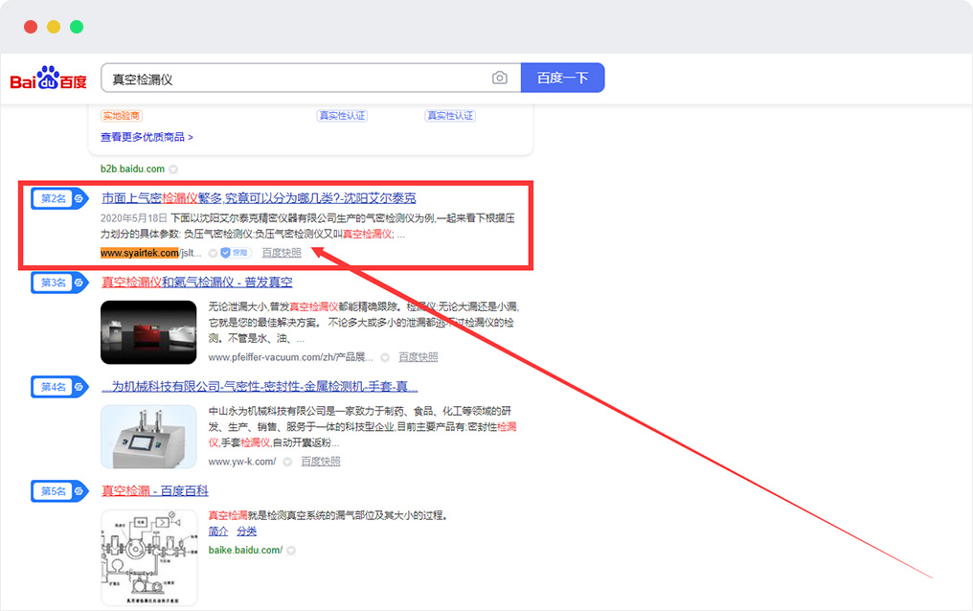Open result titled 市面上气密检漏仪繁多
This screenshot has width=973, height=611.
coord(259,198)
